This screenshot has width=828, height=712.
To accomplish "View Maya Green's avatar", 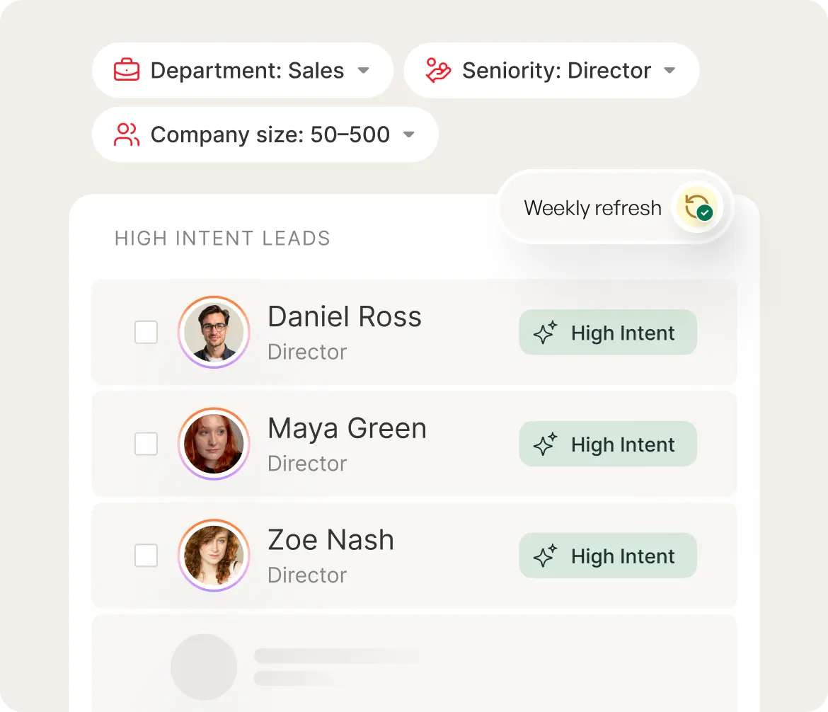I will 214,444.
